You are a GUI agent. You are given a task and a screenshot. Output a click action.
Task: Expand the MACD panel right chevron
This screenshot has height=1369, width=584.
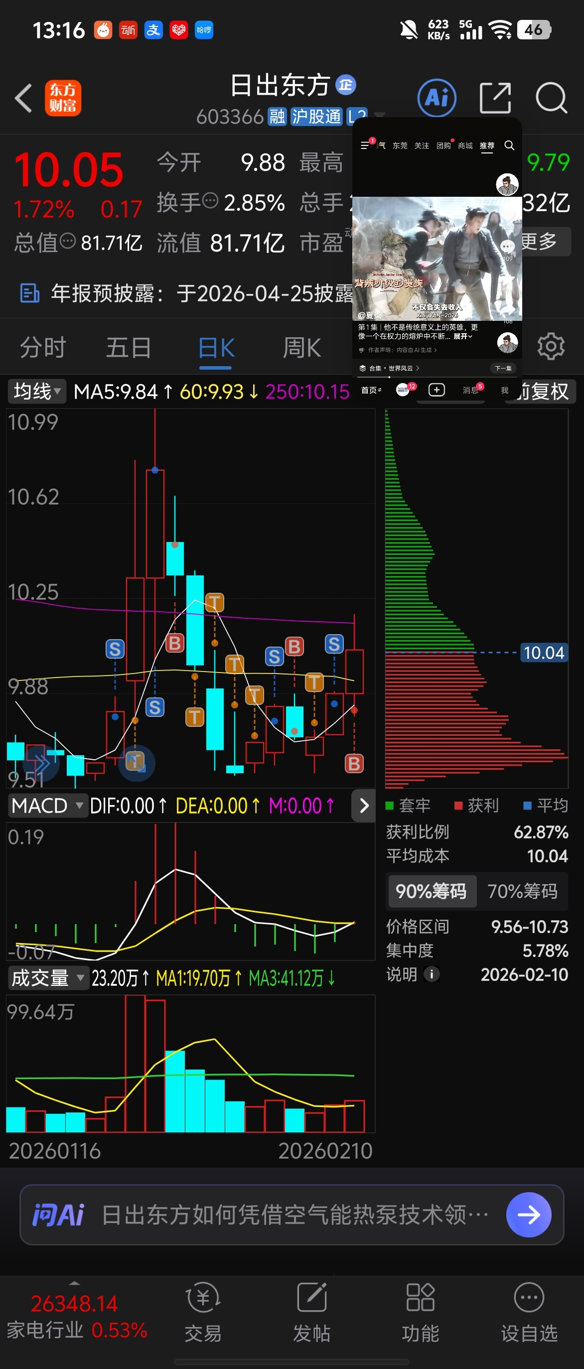pyautogui.click(x=364, y=806)
